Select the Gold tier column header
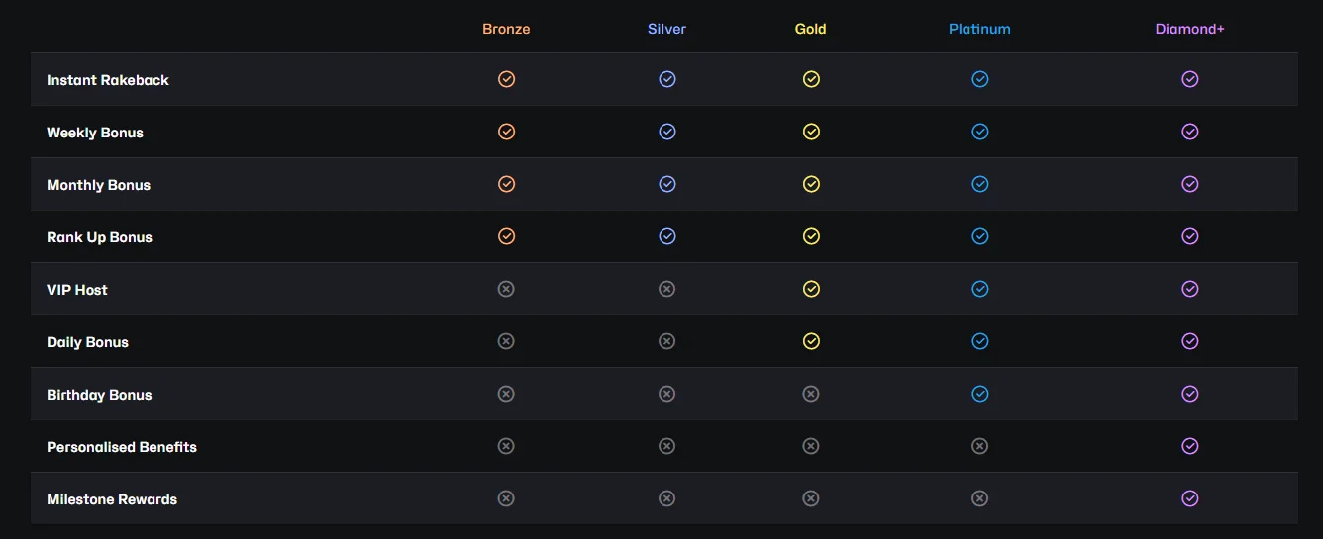 pyautogui.click(x=811, y=29)
